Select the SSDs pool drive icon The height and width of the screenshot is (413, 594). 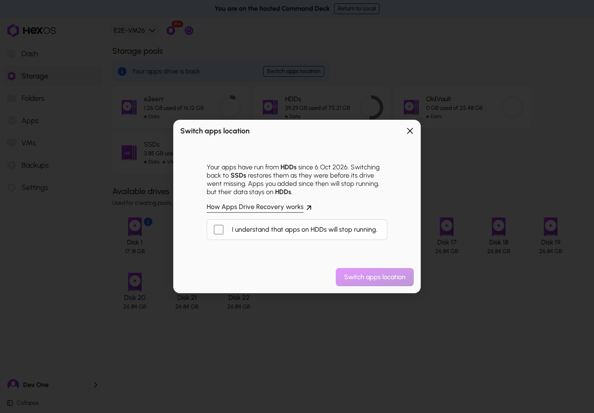pos(129,153)
